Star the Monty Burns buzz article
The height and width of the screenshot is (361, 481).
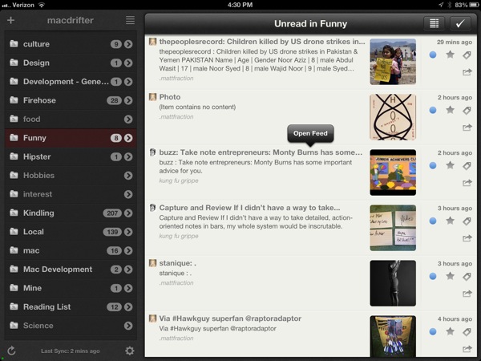450,165
